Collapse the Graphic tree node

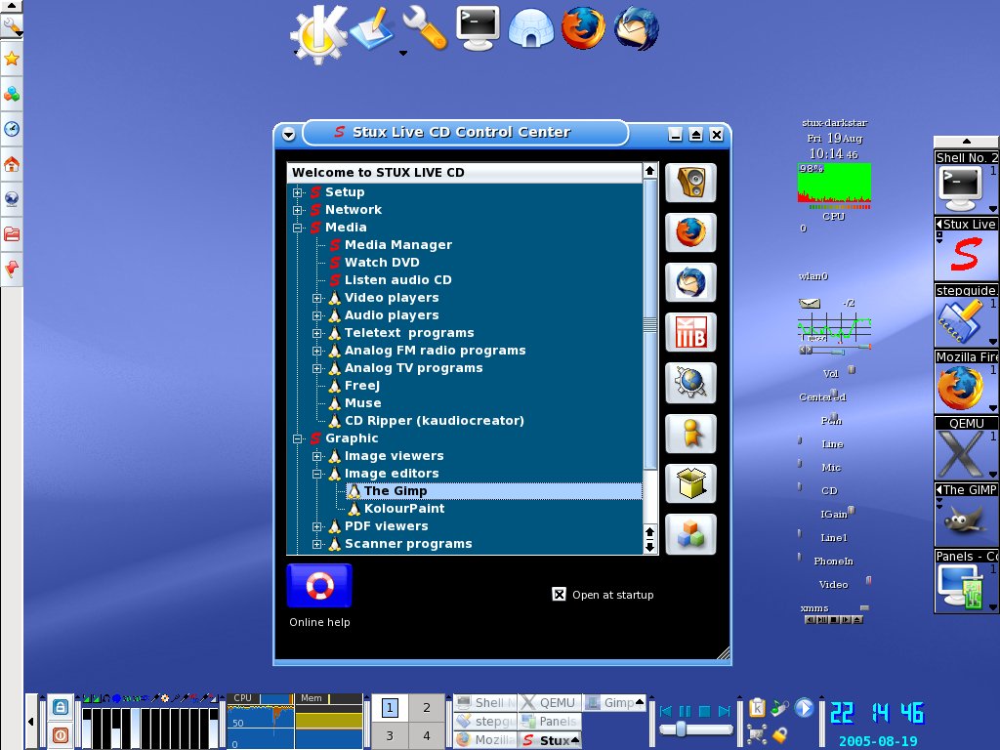point(297,438)
